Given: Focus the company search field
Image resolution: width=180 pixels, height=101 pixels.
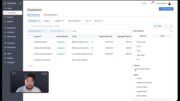Looking at the screenshot, I should 89,26.
